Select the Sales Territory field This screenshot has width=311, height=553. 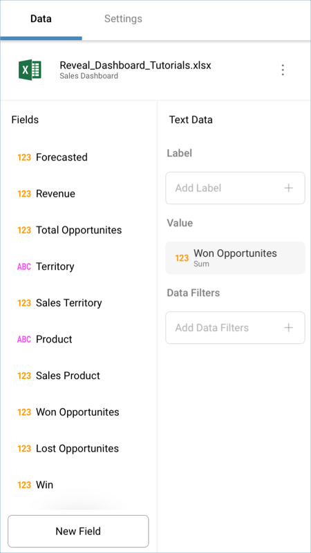(x=78, y=302)
